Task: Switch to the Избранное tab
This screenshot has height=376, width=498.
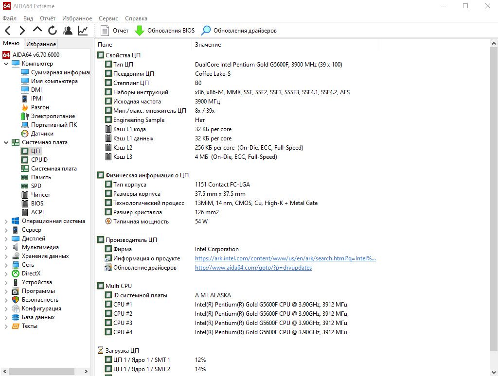Action: (x=41, y=44)
